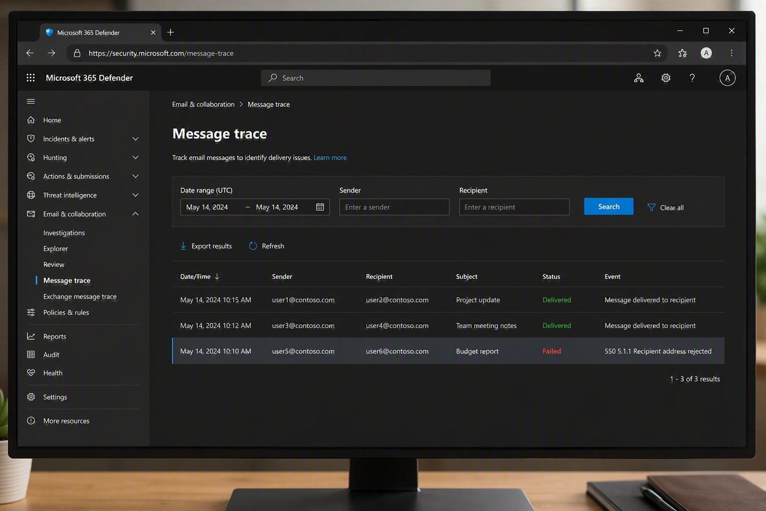Click the Actions & submissions icon
The width and height of the screenshot is (766, 511).
[31, 176]
